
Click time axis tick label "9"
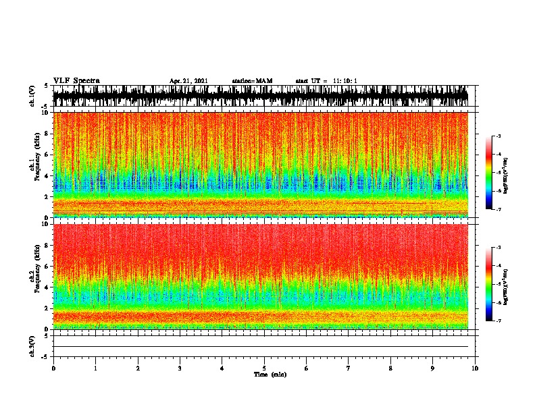432,368
